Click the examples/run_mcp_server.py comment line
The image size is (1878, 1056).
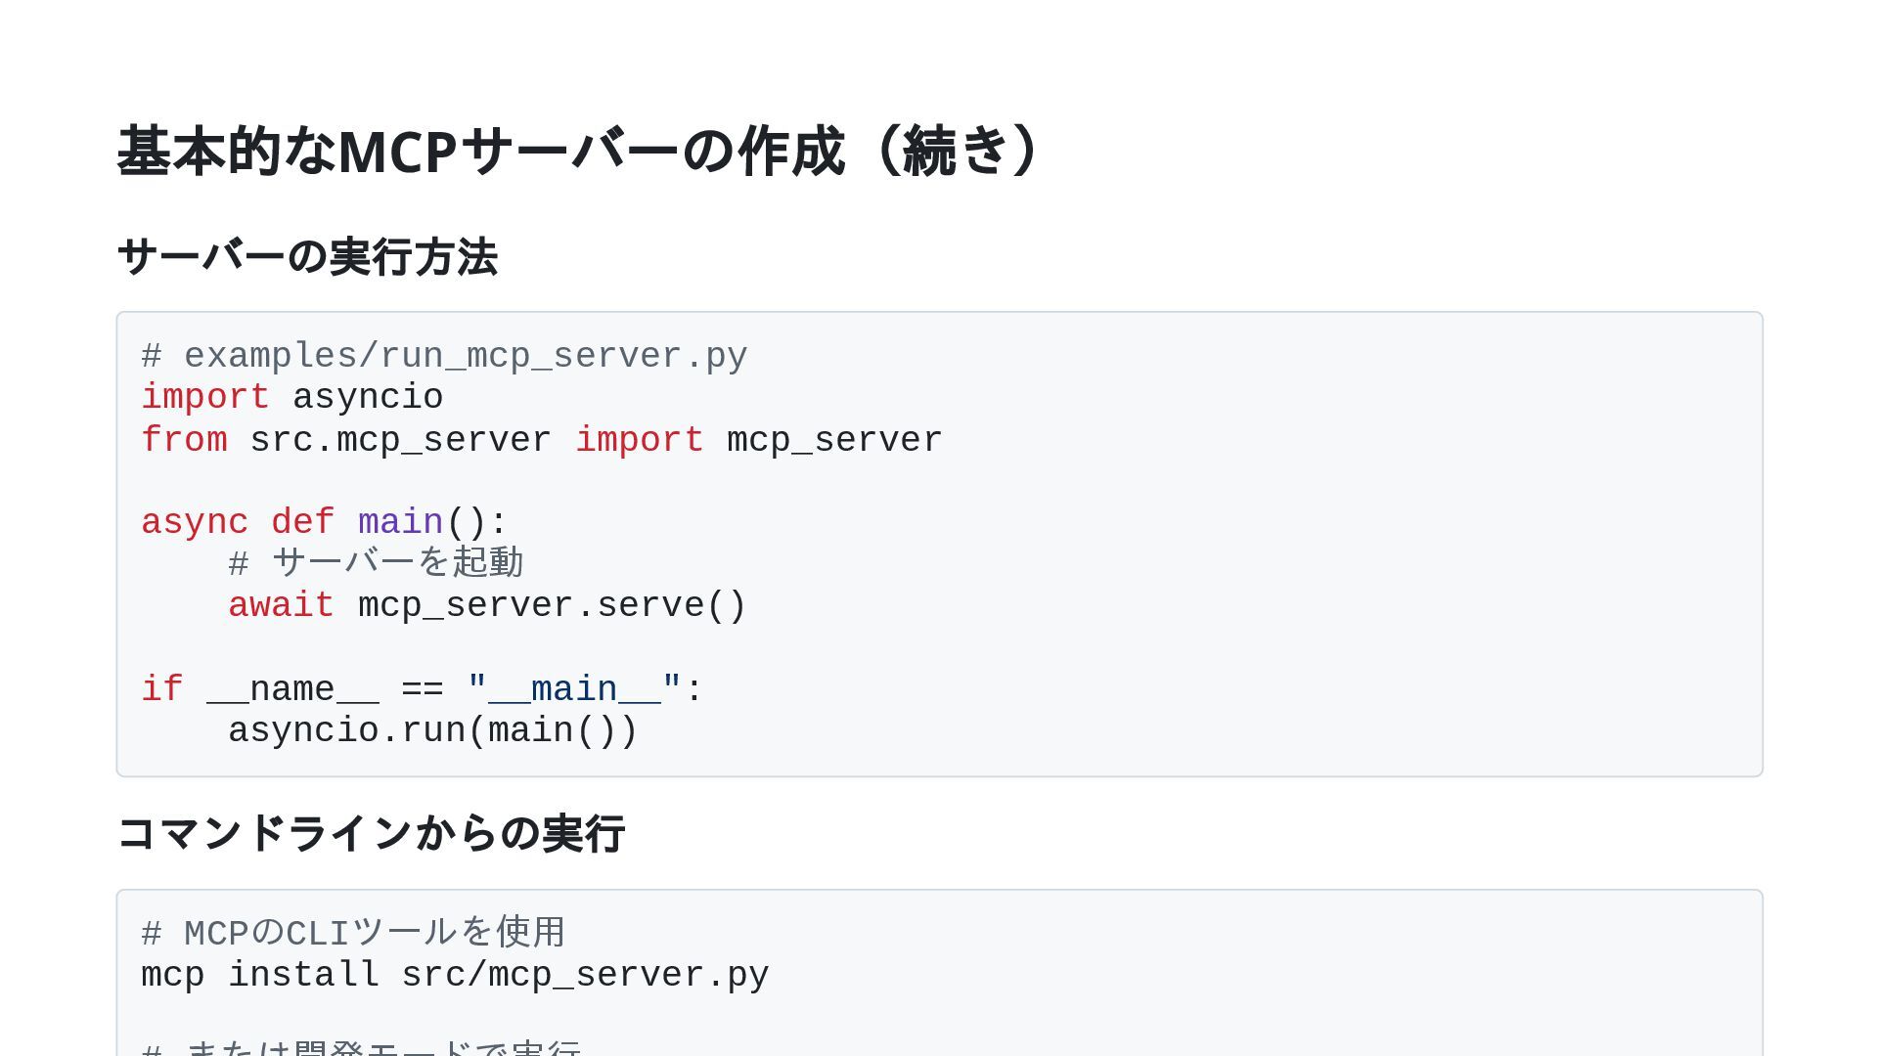[x=445, y=356]
